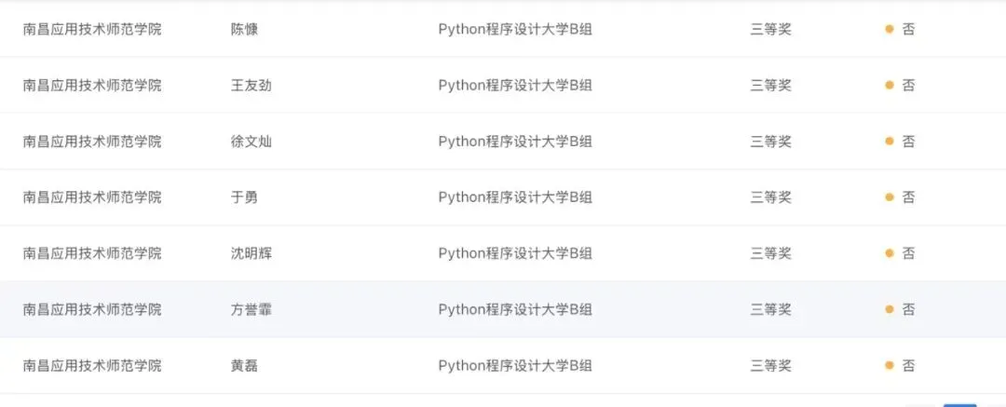Image resolution: width=1006 pixels, height=407 pixels.
Task: Select the highlighted row's name 方誉霏
Action: pos(251,309)
